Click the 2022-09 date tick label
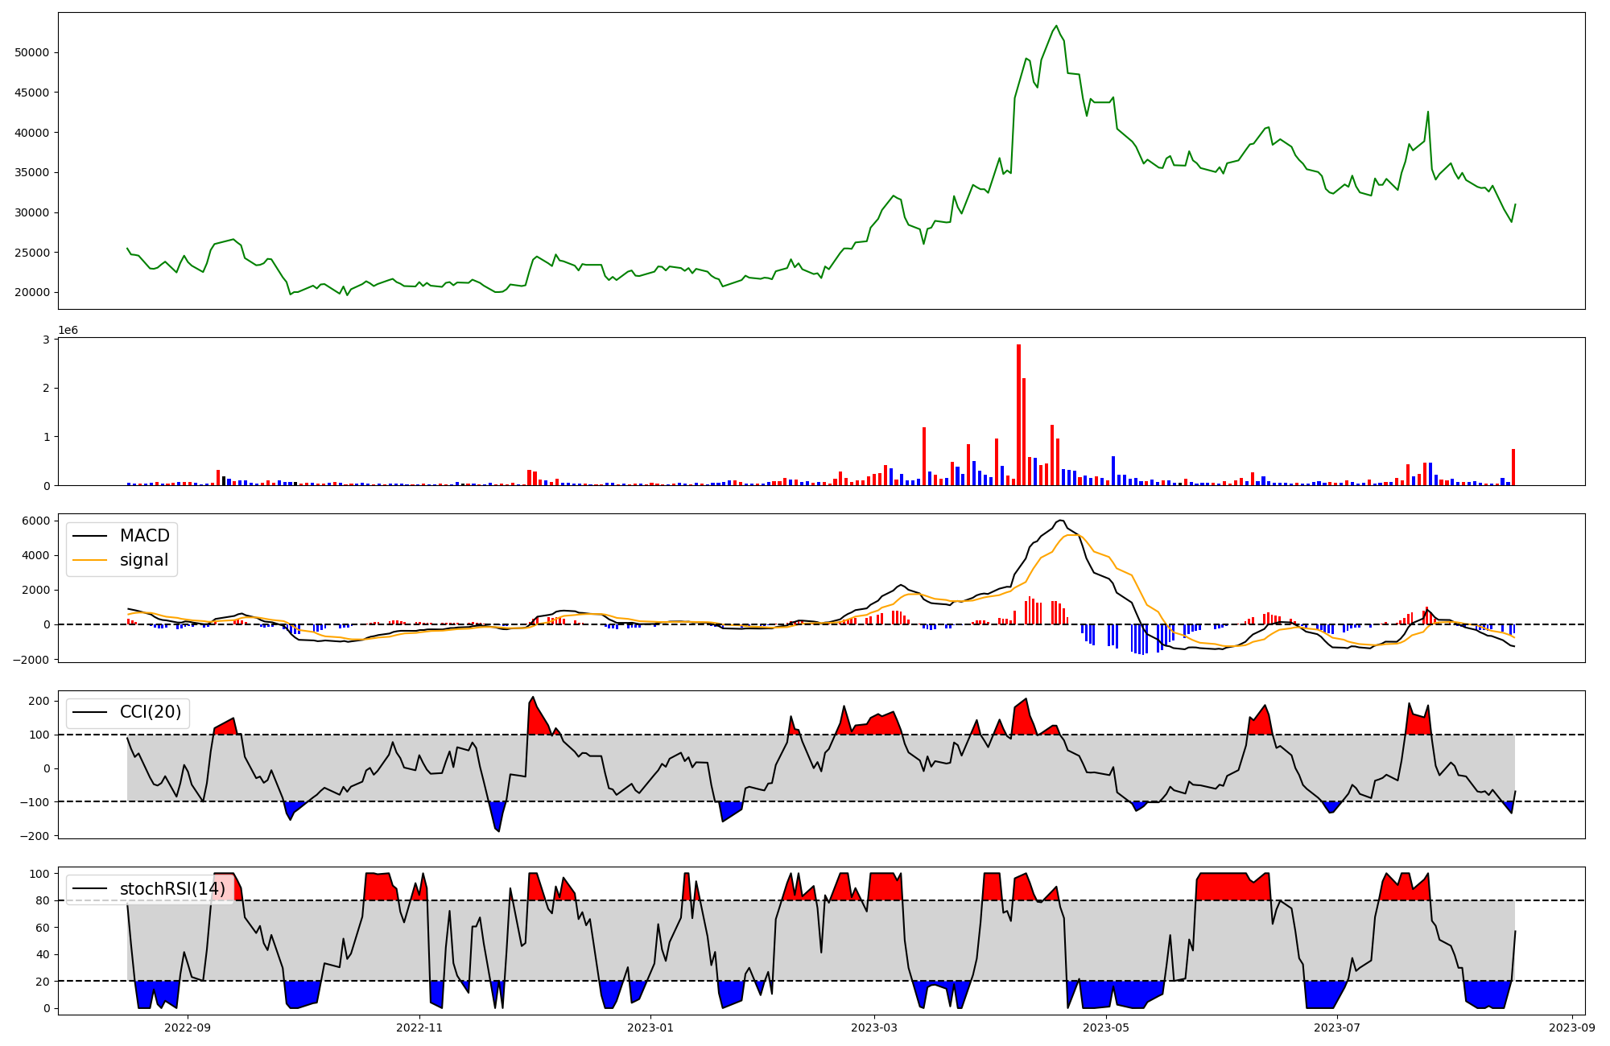 188,1027
